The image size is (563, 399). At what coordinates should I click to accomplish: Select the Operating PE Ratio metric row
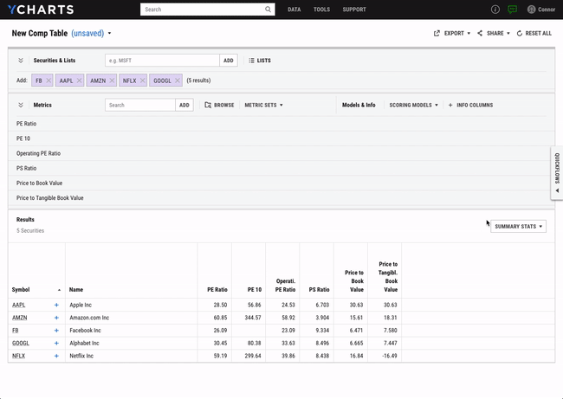281,153
